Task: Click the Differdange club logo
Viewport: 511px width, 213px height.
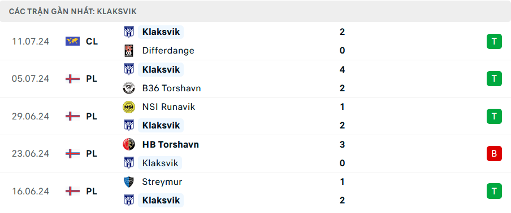Action: tap(129, 51)
